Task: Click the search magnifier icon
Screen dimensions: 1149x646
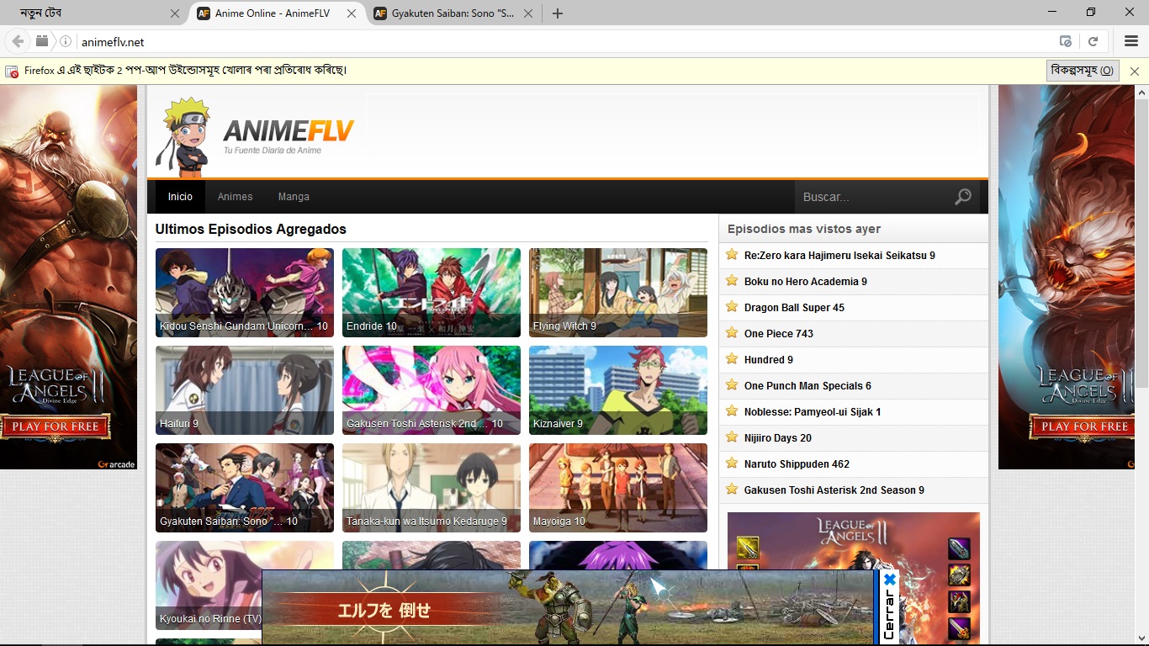Action: coord(963,197)
